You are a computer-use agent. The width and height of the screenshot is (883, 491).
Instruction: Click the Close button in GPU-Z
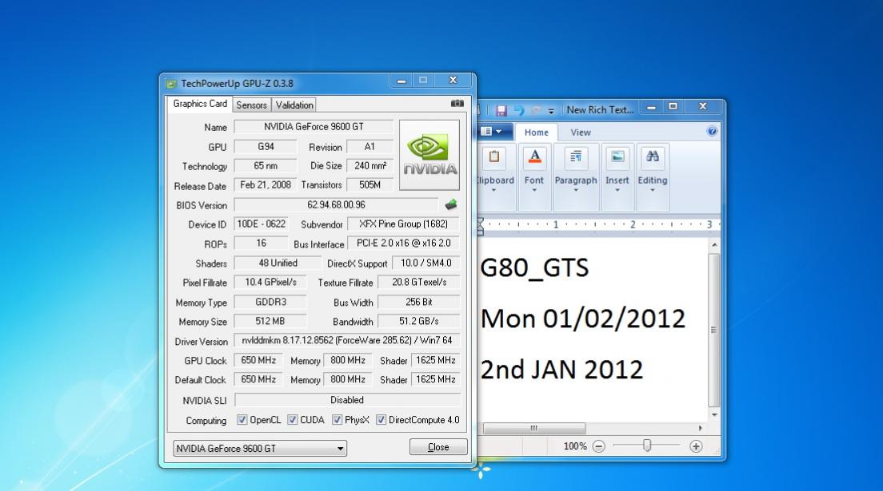tap(438, 446)
